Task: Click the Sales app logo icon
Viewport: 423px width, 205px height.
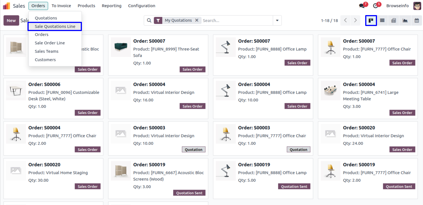Action: 6,6
